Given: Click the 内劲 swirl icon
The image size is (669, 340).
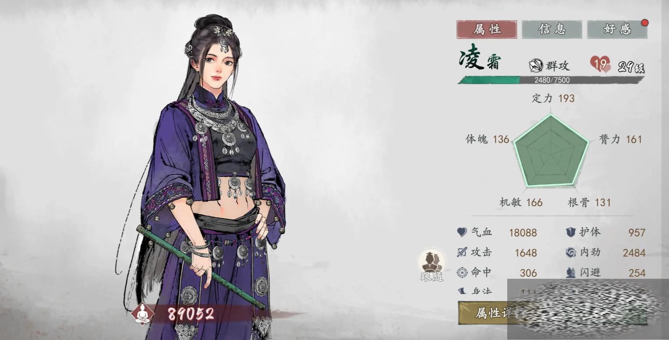Looking at the screenshot, I should [x=570, y=252].
